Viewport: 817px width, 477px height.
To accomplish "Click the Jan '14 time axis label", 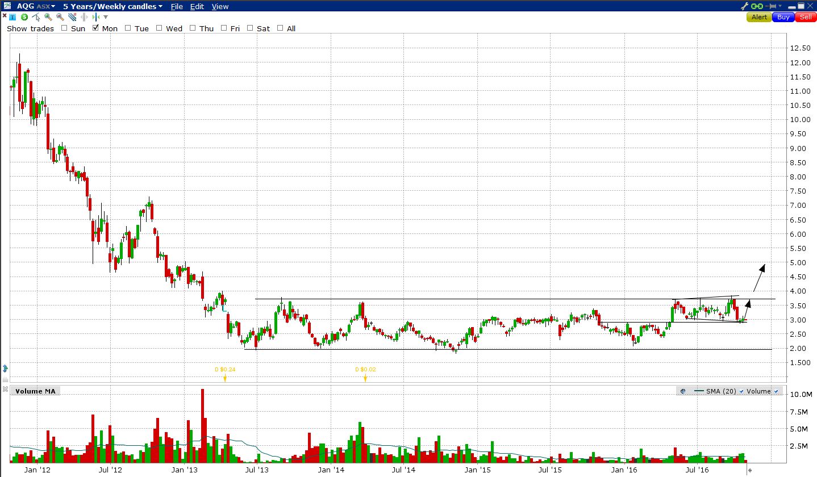I will (331, 470).
